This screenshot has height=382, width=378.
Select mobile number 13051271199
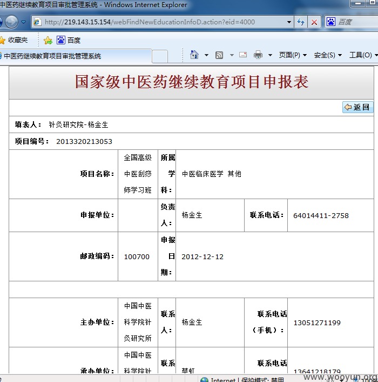point(317,323)
